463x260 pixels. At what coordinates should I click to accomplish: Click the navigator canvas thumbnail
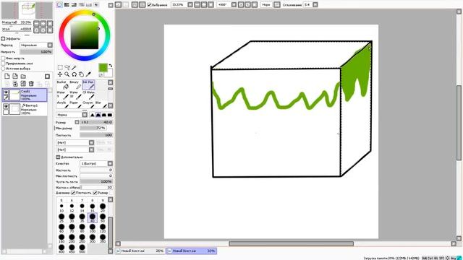coord(27,10)
